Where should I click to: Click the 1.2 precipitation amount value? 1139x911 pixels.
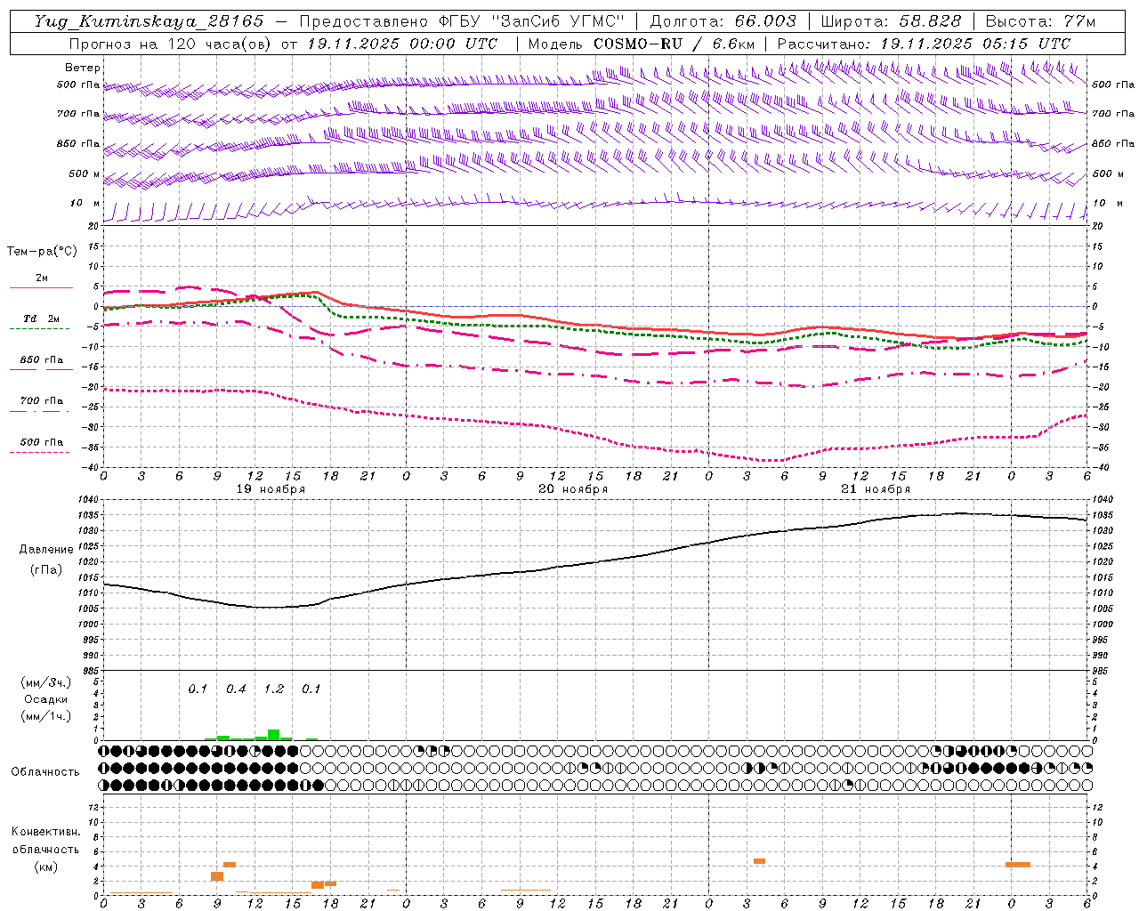[273, 689]
